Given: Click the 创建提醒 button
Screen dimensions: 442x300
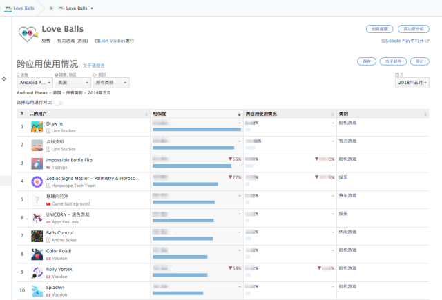Looking at the screenshot, I should coord(379,29).
